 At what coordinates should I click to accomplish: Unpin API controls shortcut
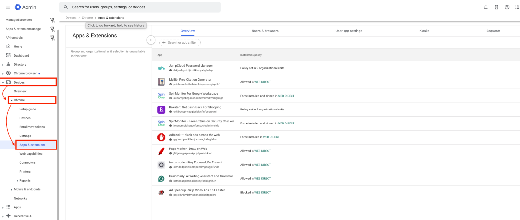(x=52, y=38)
